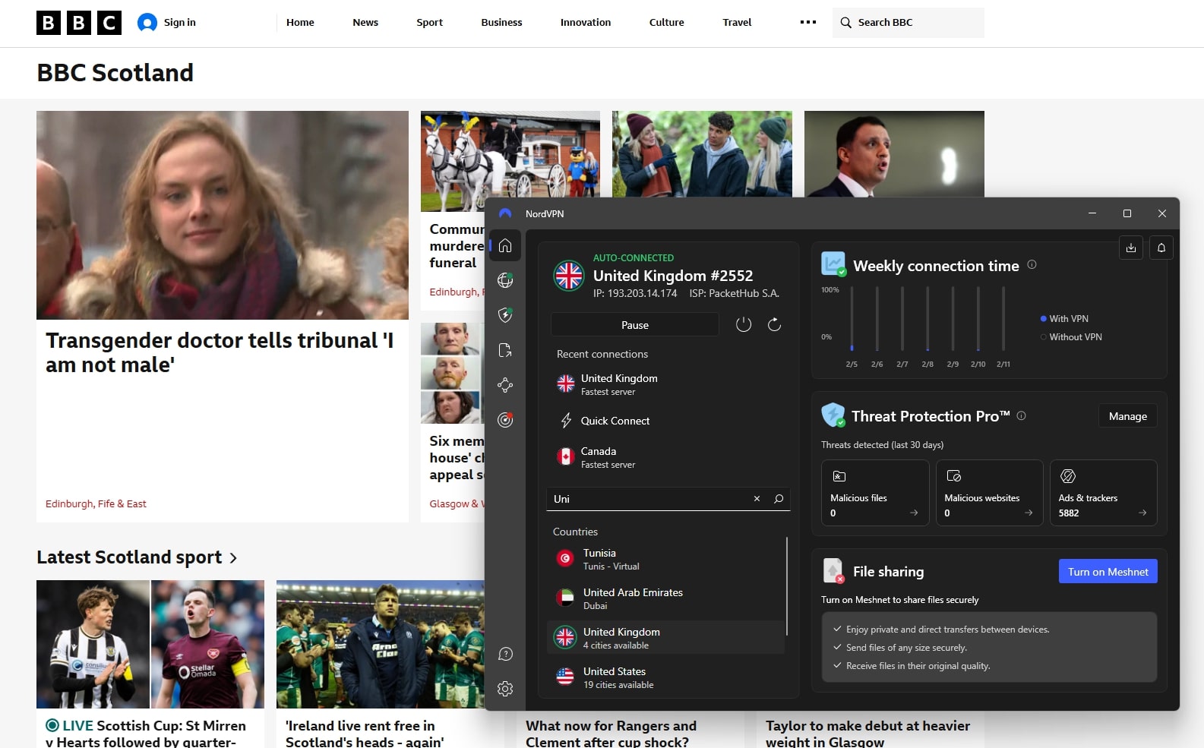Open Home in BBC navigation
Viewport: 1204px width, 748px height.
coord(300,23)
